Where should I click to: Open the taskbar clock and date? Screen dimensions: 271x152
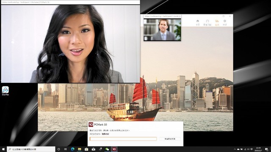point(258,149)
